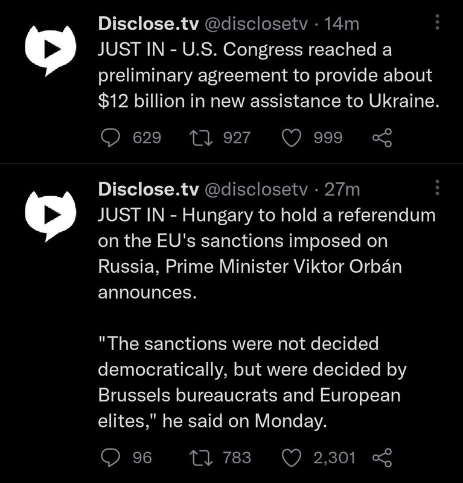This screenshot has width=463, height=483.
Task: Visit Disclose.tv name on Hungary tweet
Action: click(148, 189)
